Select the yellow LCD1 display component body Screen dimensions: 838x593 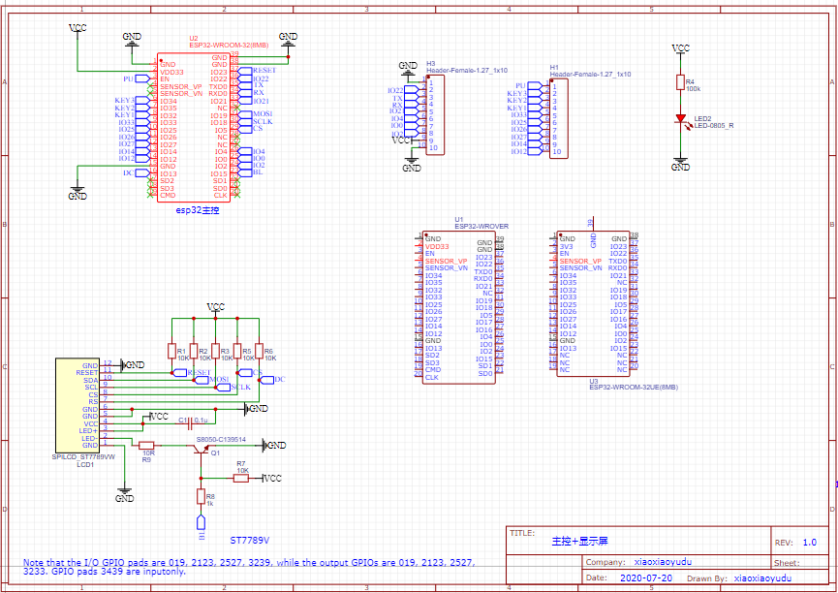pyautogui.click(x=78, y=405)
